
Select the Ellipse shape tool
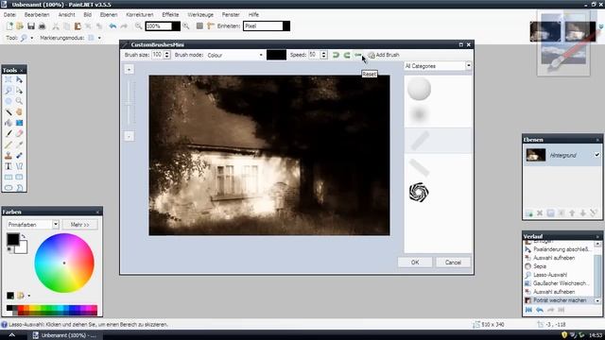pyautogui.click(x=9, y=188)
